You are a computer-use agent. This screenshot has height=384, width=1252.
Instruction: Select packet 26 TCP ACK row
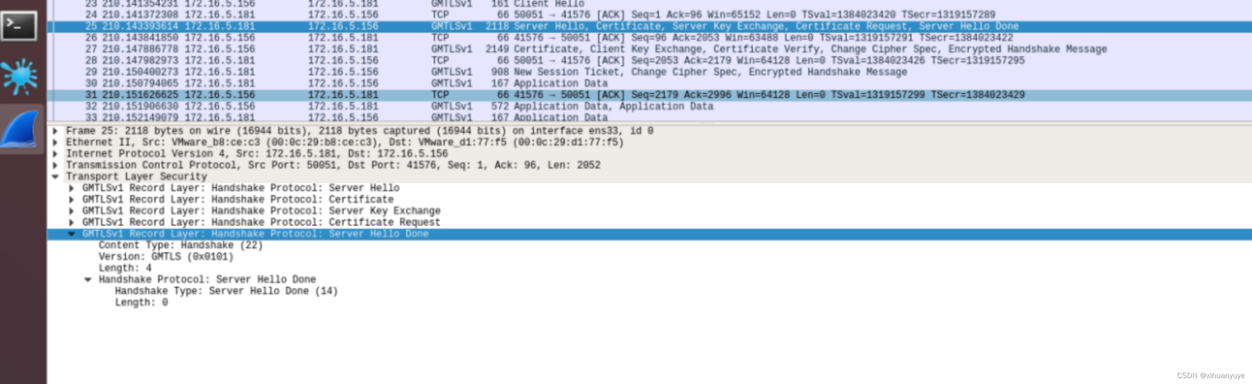[x=649, y=38]
